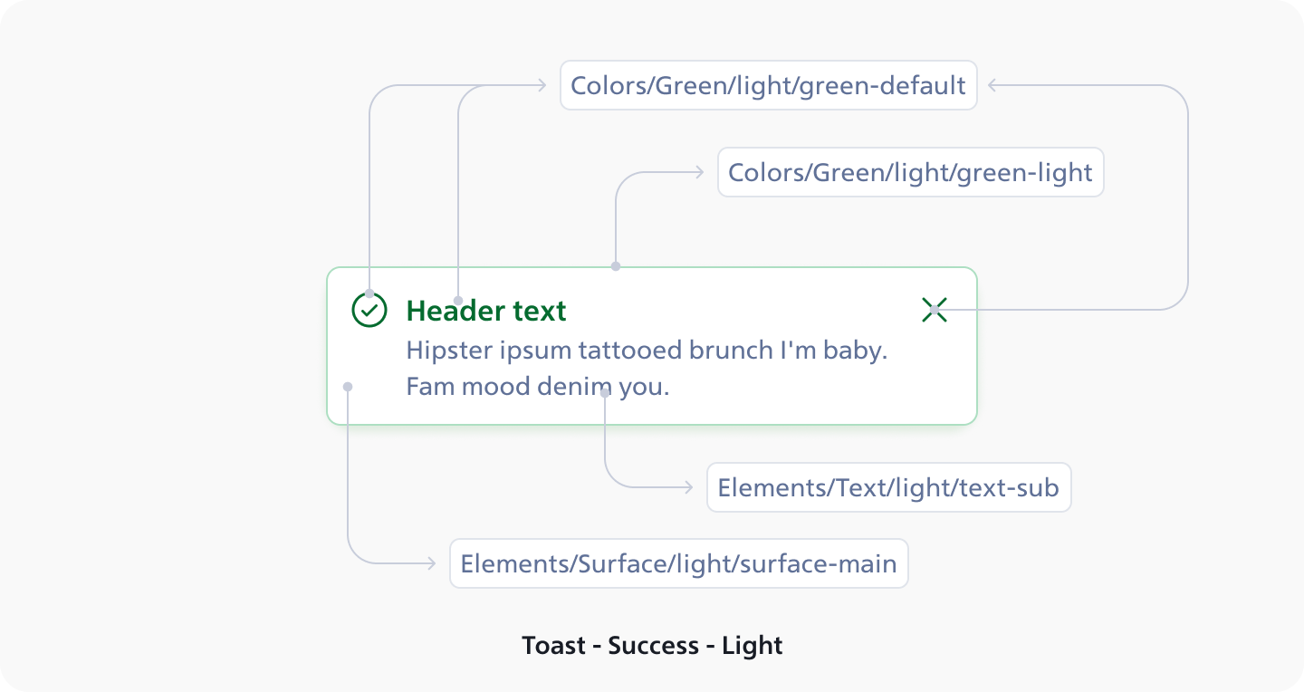Click the annotation dot on the checkmark icon

click(369, 293)
